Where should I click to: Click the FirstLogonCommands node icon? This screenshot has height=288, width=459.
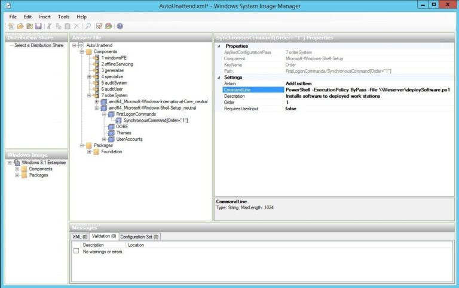pyautogui.click(x=111, y=114)
